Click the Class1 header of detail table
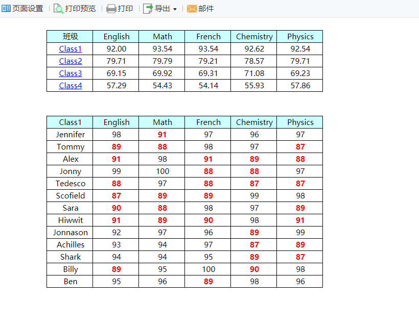The width and height of the screenshot is (419, 327). pyautogui.click(x=69, y=122)
